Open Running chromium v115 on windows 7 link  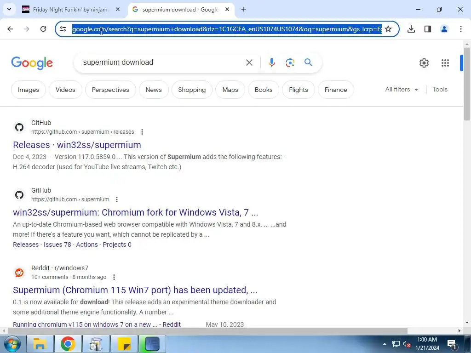point(97,325)
